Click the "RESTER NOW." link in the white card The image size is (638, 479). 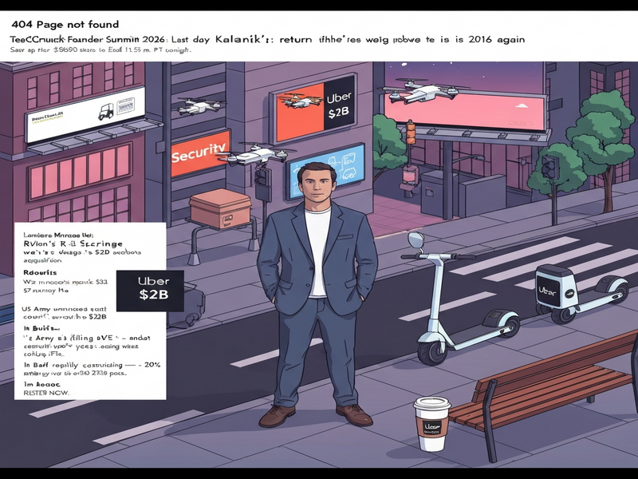click(46, 393)
